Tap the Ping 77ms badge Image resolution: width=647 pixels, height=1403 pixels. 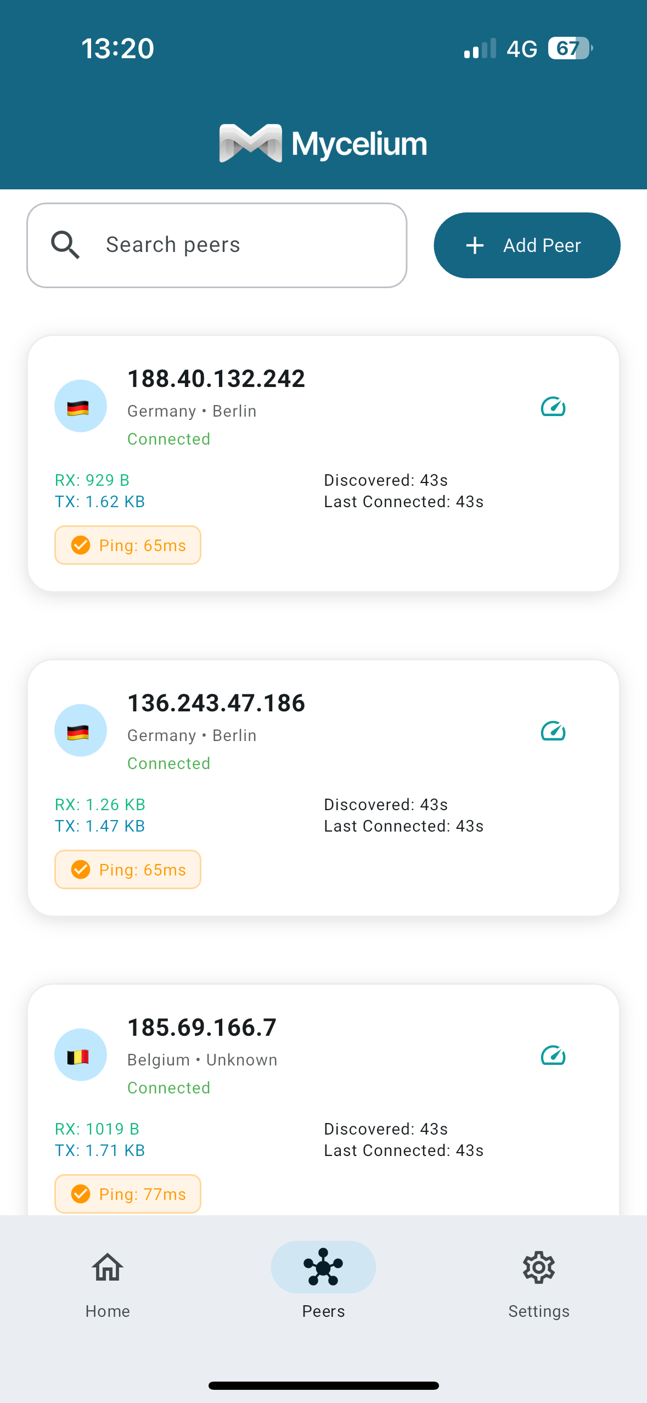tap(128, 1193)
